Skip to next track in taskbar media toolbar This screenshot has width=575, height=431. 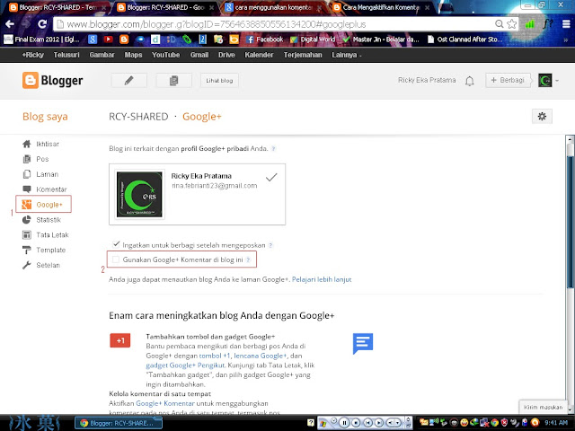click(378, 423)
